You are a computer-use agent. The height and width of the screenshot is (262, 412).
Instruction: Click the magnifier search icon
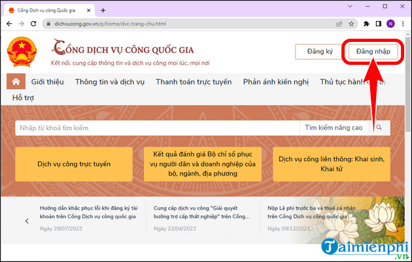pos(380,128)
